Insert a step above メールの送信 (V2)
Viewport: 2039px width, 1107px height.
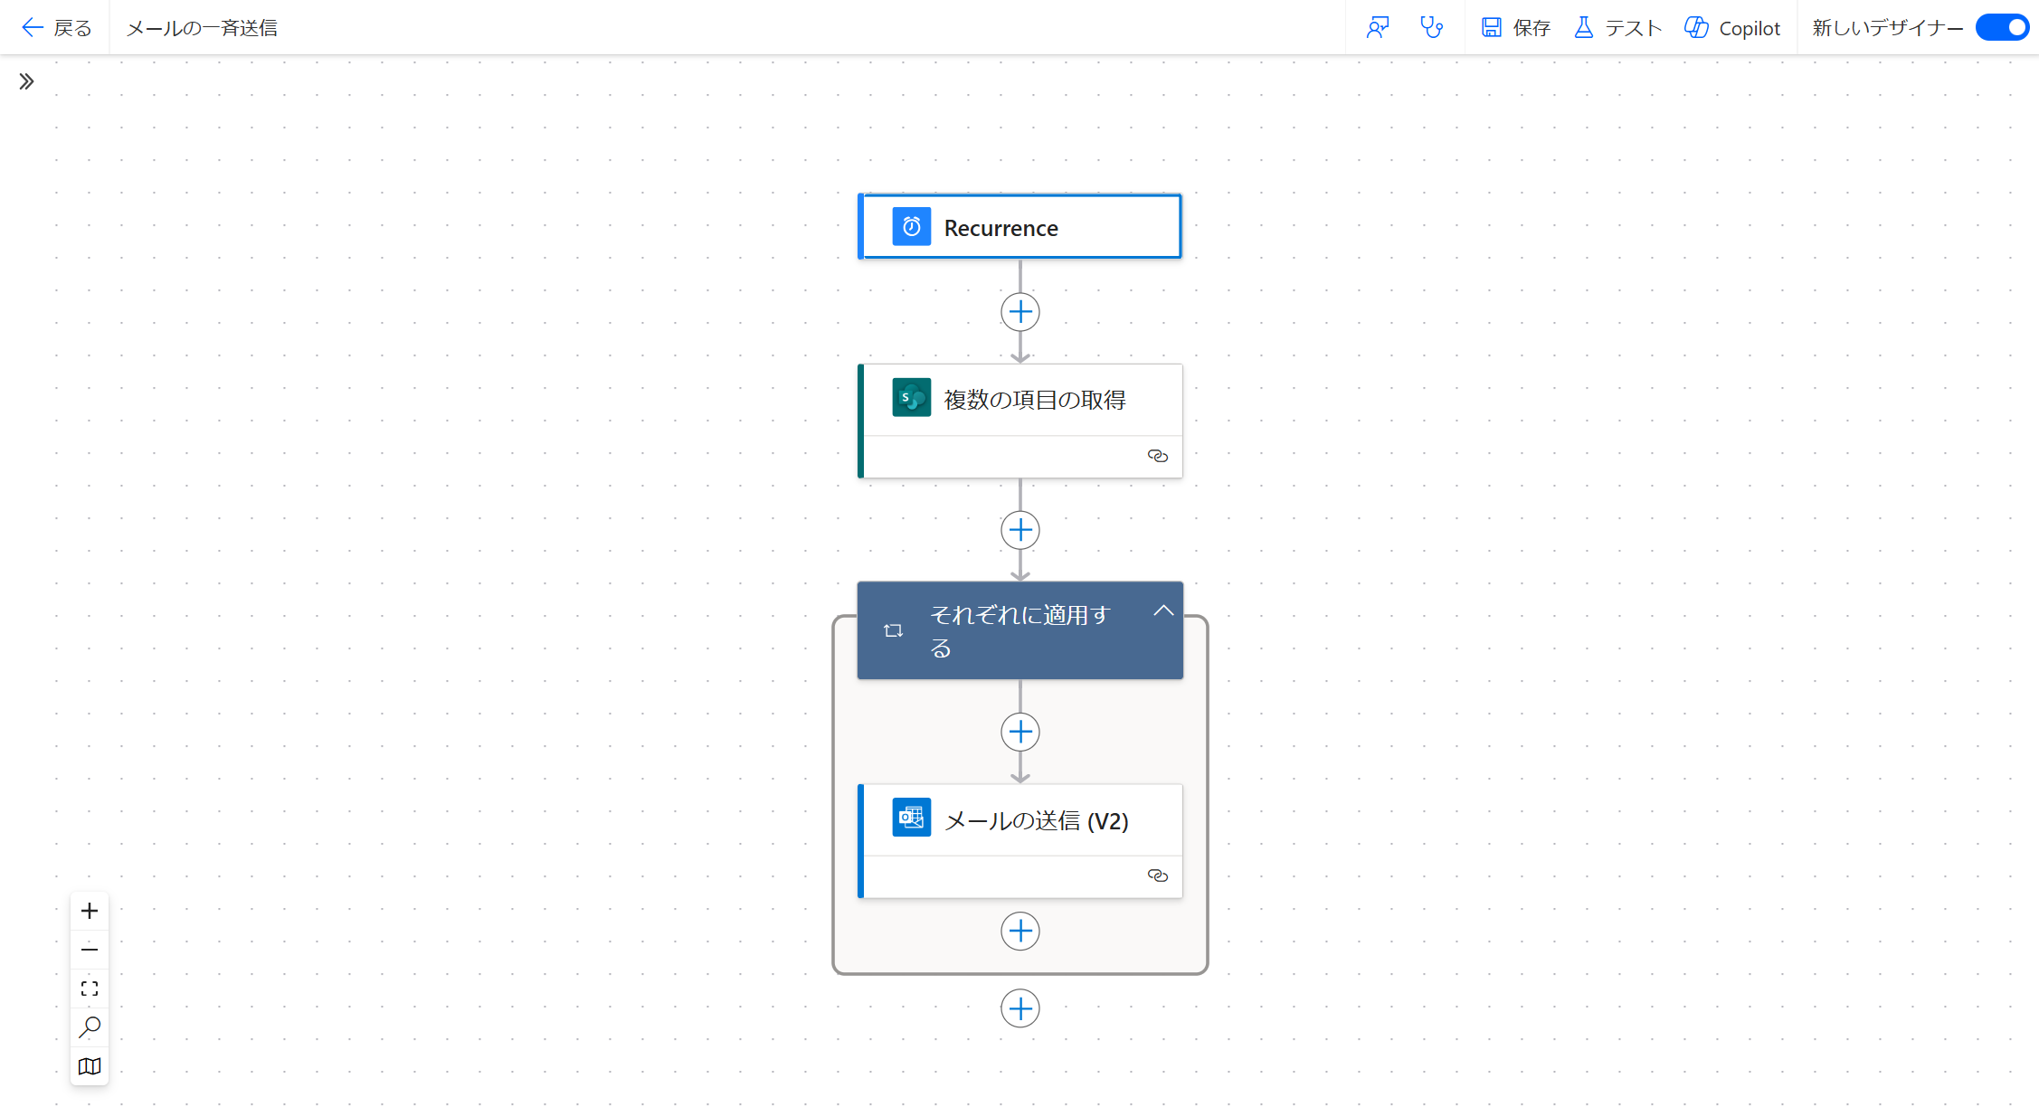(x=1019, y=732)
